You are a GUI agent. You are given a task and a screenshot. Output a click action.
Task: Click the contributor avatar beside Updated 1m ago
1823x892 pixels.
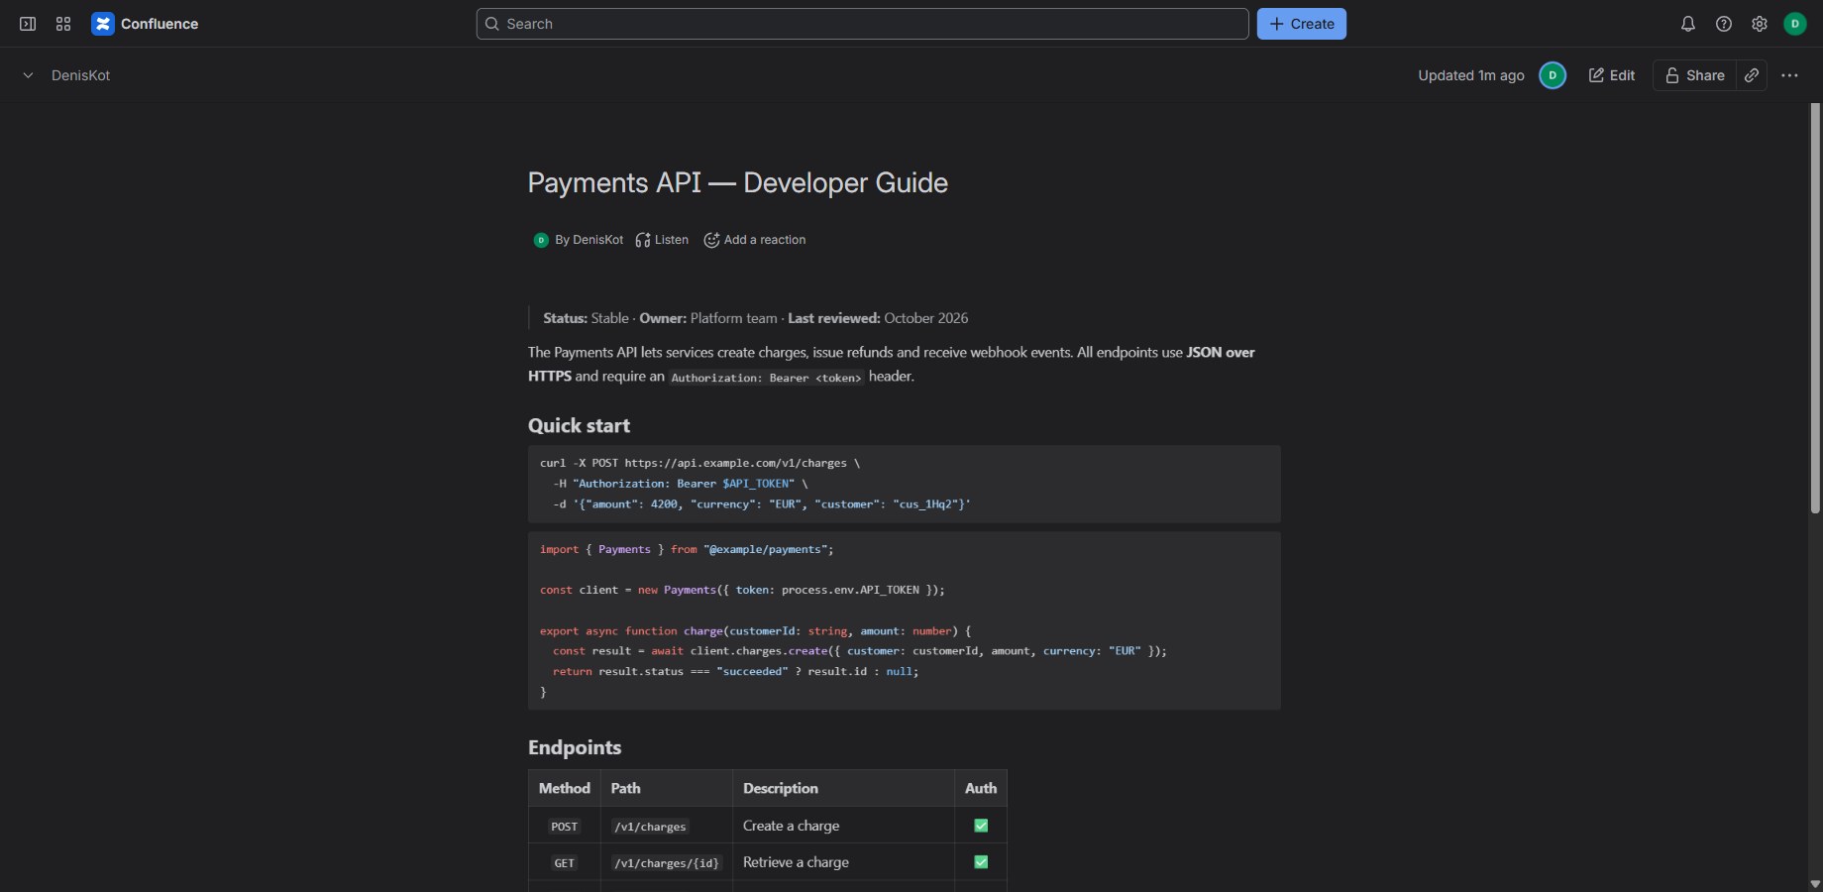1553,75
